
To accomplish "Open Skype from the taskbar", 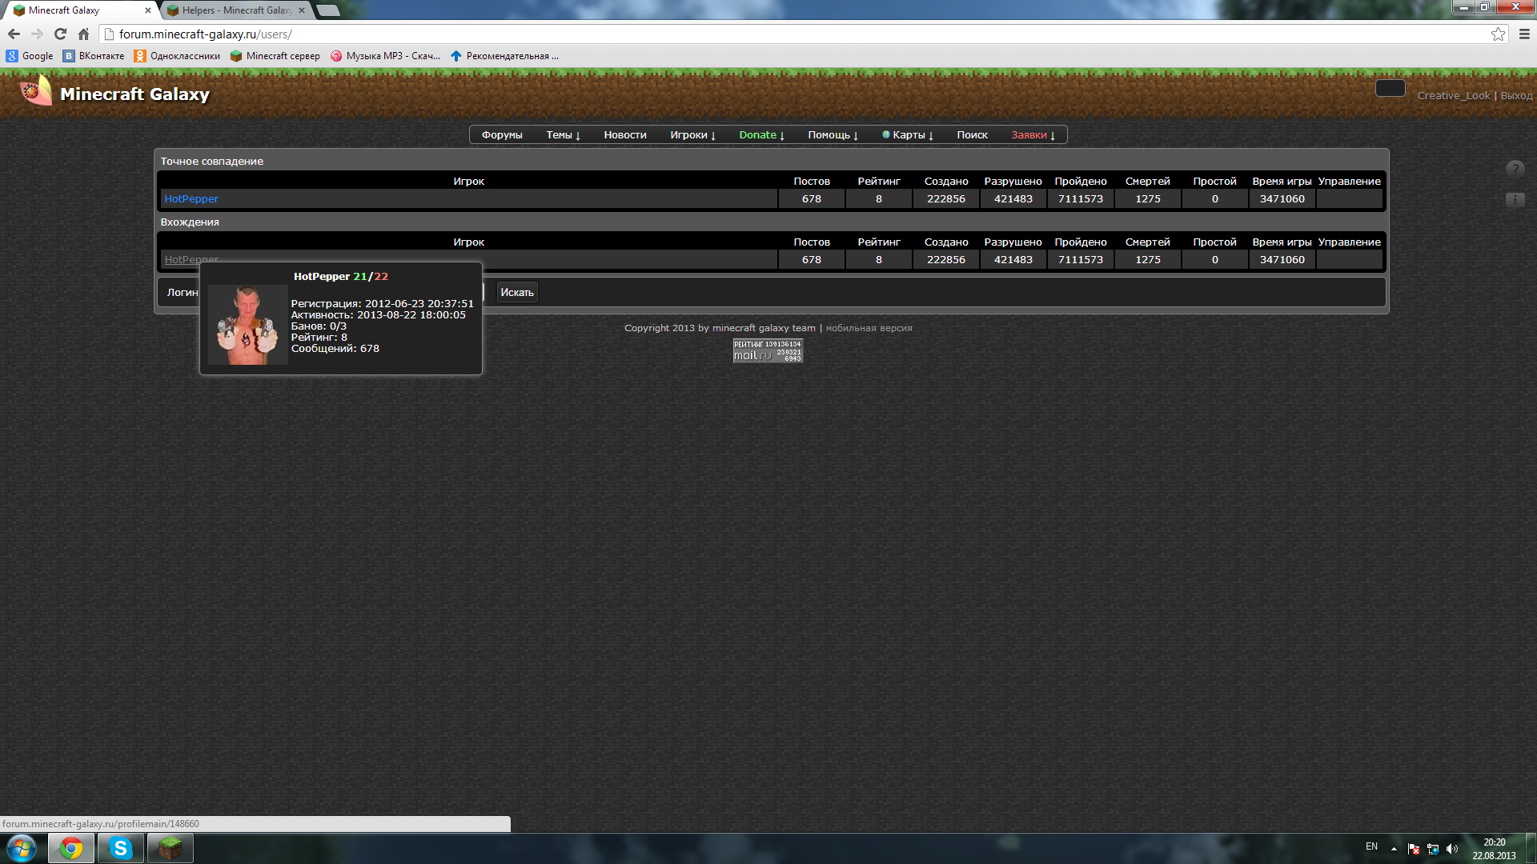I will pos(121,848).
